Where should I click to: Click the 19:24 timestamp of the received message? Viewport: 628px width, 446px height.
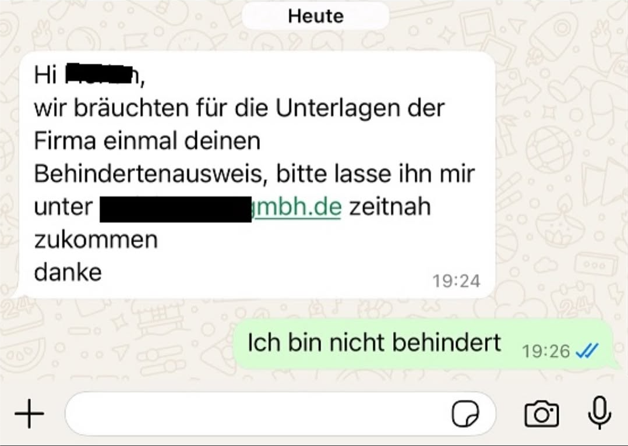(x=456, y=281)
